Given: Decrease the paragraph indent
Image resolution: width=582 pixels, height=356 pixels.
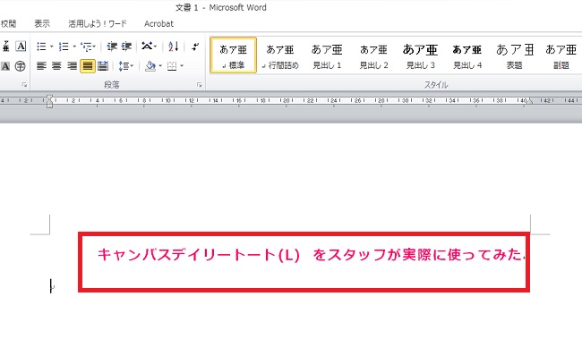Looking at the screenshot, I should coord(112,47).
